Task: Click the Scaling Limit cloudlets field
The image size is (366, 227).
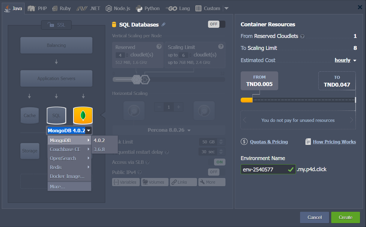Action: pyautogui.click(x=183, y=55)
